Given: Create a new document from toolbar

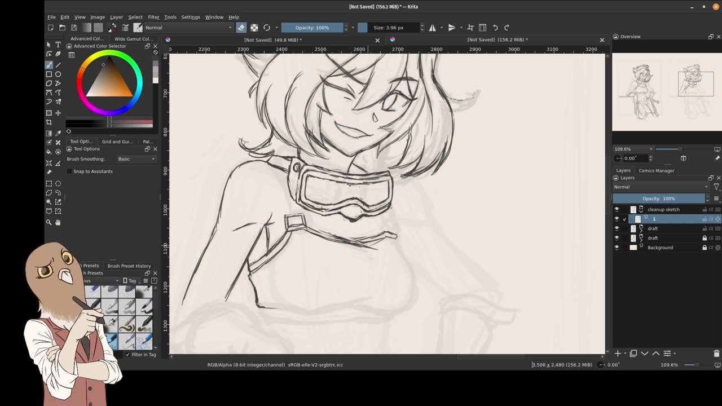Looking at the screenshot, I should point(51,28).
